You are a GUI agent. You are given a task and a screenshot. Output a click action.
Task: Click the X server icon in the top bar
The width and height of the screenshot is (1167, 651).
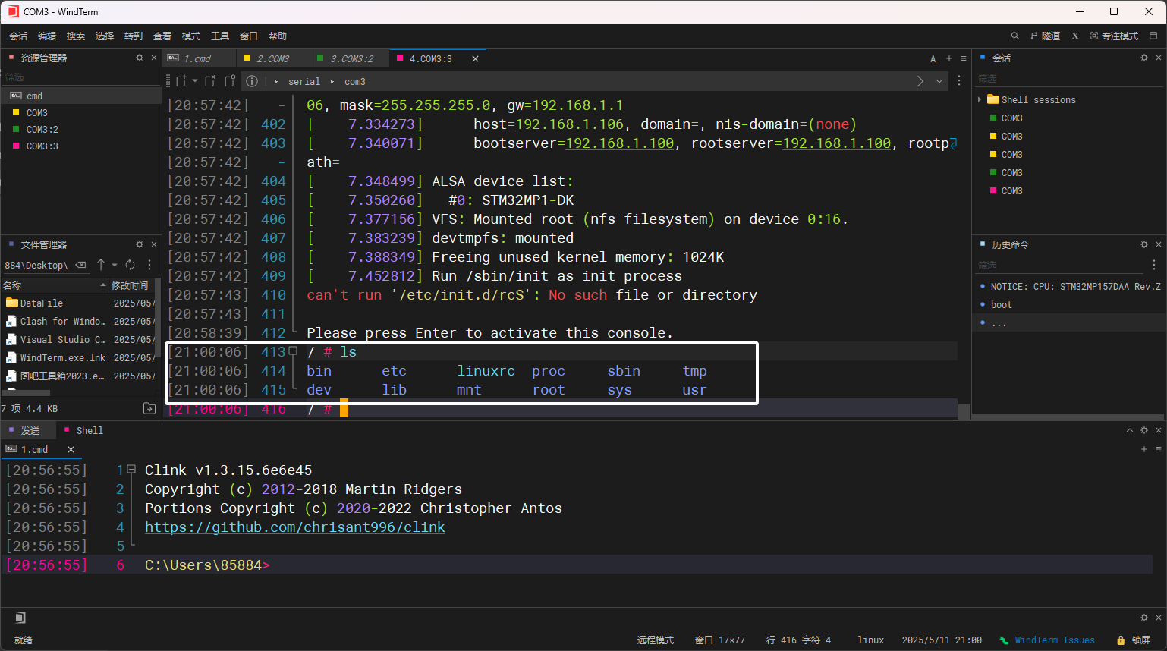point(1074,36)
